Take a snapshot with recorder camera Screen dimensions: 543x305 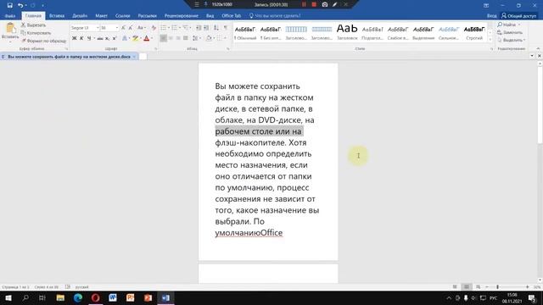[324, 4]
